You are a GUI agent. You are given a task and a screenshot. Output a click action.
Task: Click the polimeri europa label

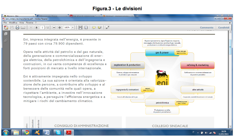tap(181, 103)
